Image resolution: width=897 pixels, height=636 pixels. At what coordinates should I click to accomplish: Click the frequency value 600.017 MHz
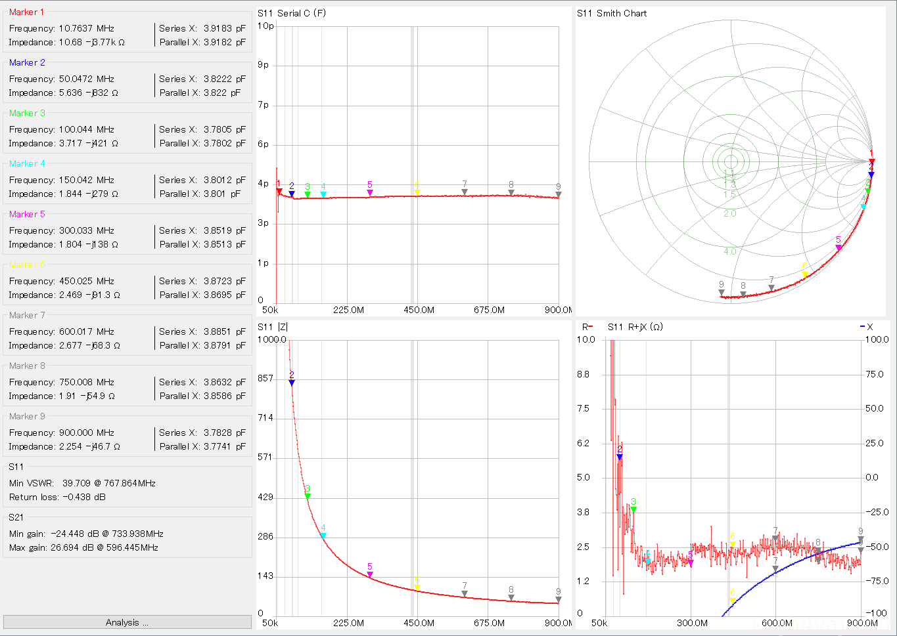[x=86, y=331]
